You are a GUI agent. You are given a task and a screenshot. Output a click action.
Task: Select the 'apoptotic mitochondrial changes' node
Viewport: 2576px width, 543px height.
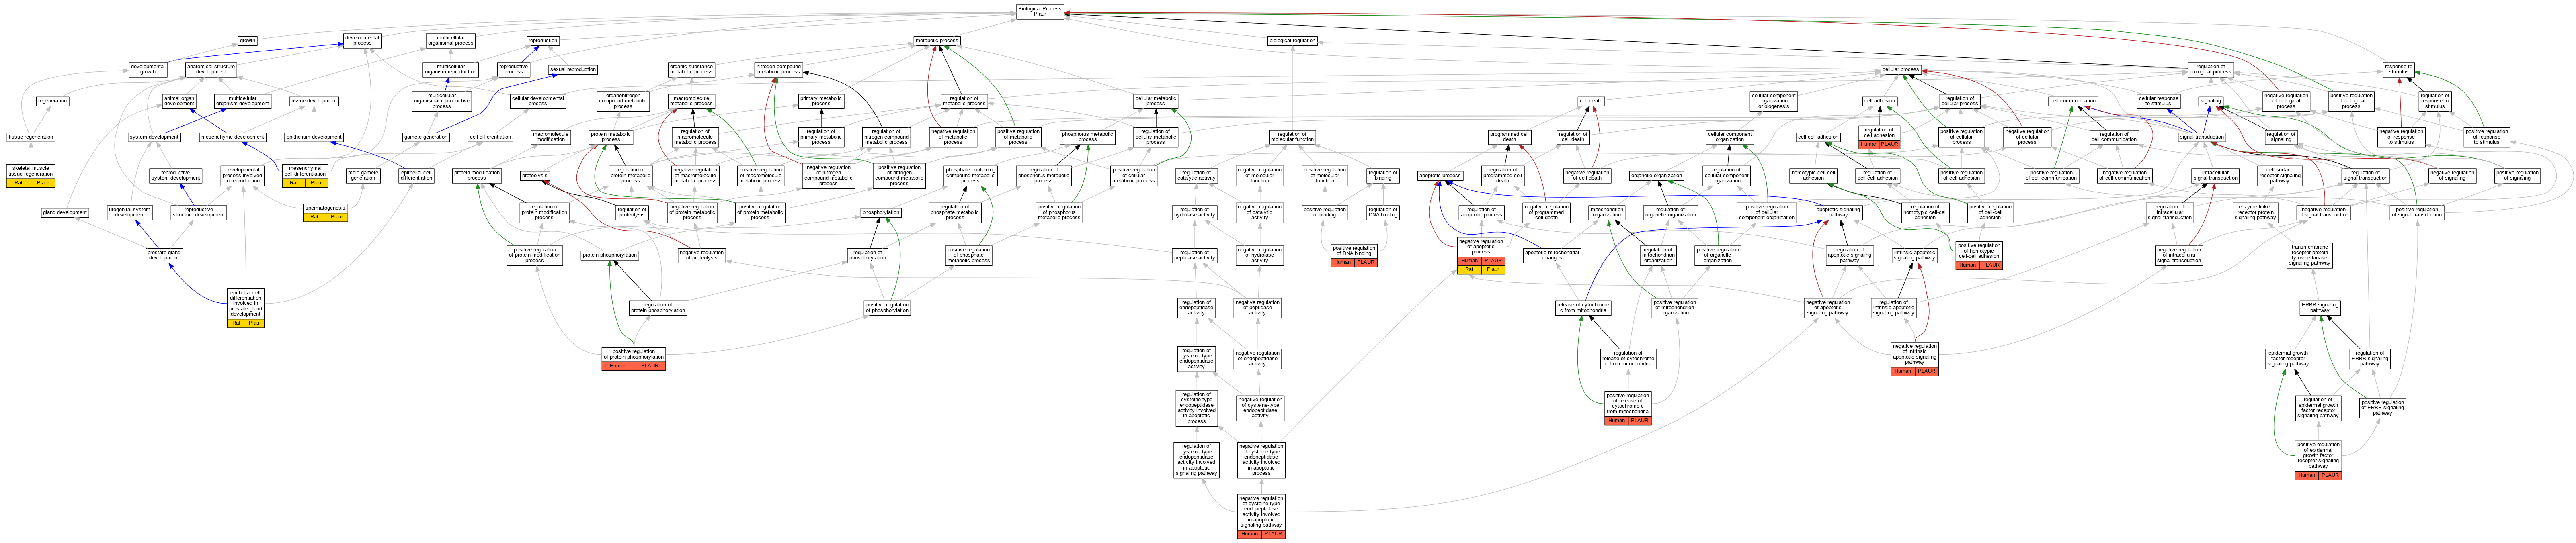(x=1552, y=255)
